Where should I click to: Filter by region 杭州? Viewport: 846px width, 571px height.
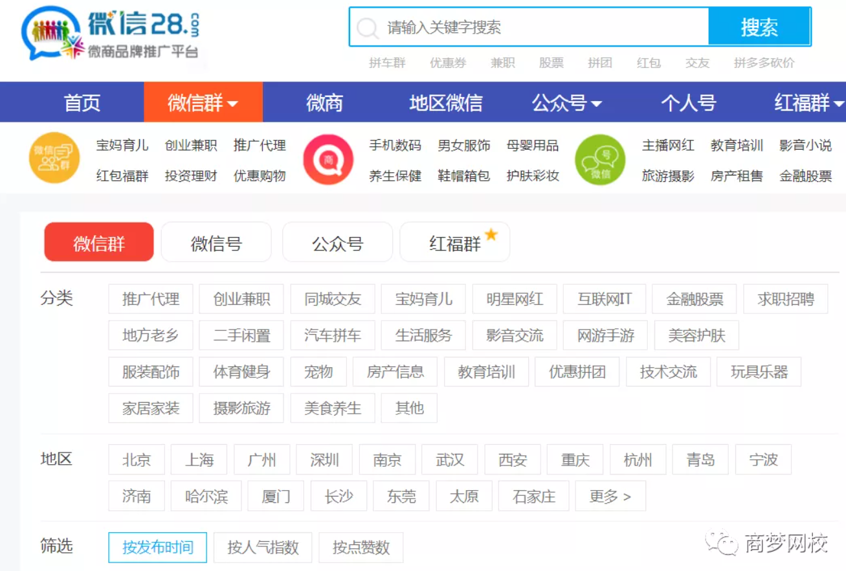pos(638,460)
